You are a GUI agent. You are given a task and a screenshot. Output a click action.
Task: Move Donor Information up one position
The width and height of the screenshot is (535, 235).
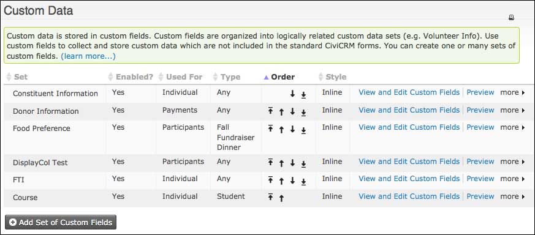[x=281, y=112]
